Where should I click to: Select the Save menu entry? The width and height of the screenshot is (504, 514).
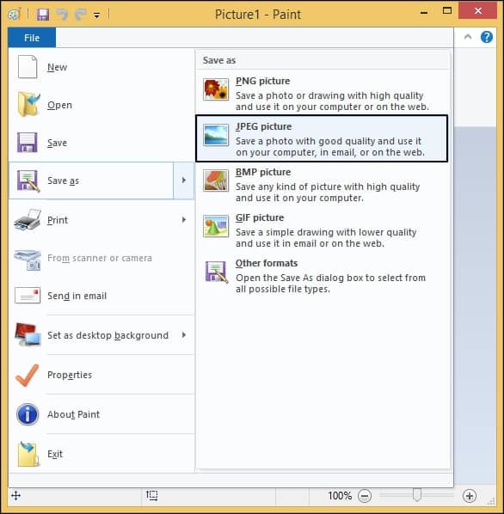click(101, 143)
